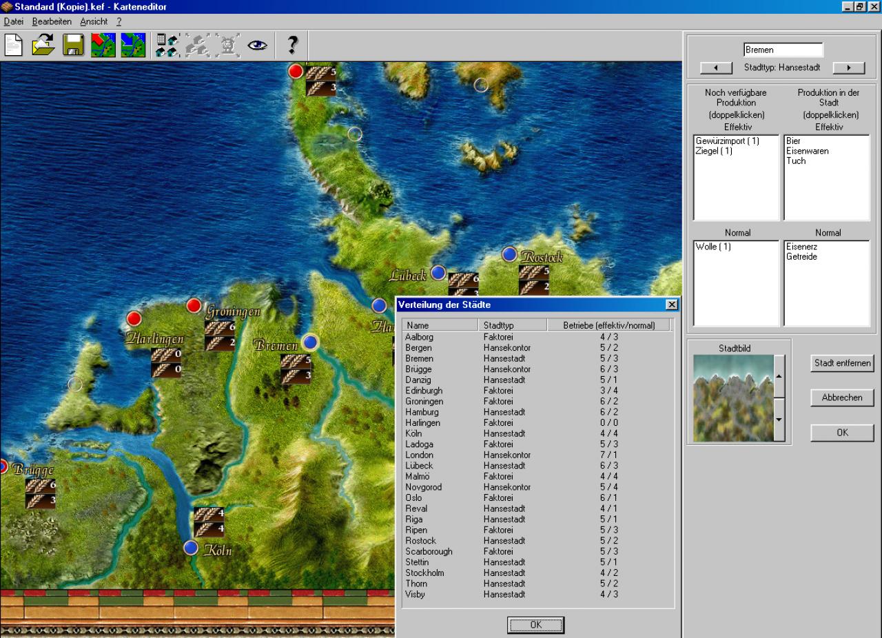Image resolution: width=882 pixels, height=638 pixels.
Task: Open the Bearbeiten menu
Action: pos(52,22)
